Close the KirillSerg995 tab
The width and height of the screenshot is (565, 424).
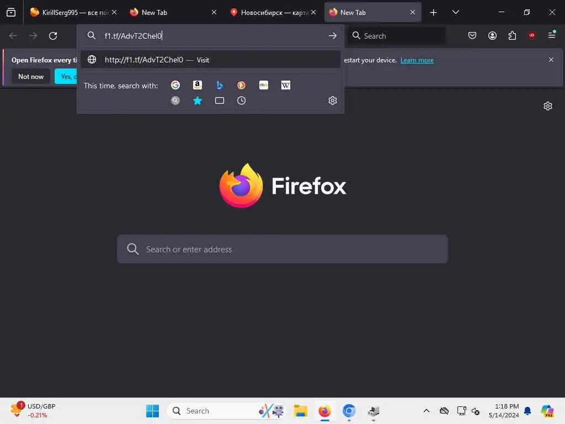click(x=114, y=12)
